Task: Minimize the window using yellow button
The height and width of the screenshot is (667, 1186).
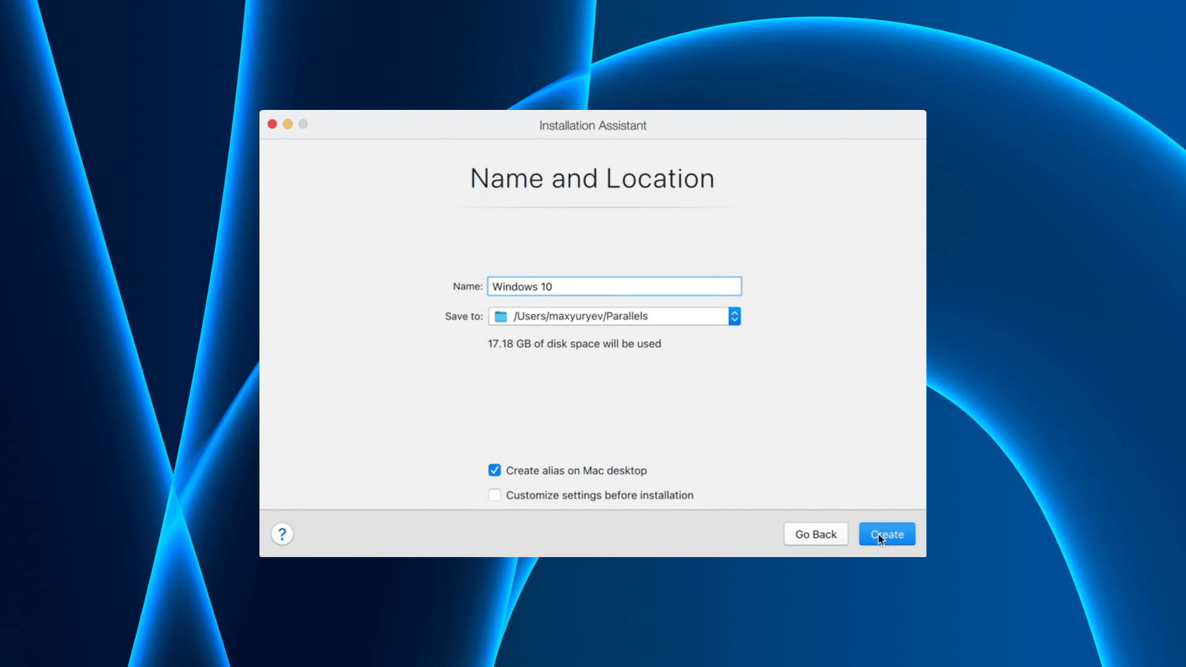Action: click(288, 124)
